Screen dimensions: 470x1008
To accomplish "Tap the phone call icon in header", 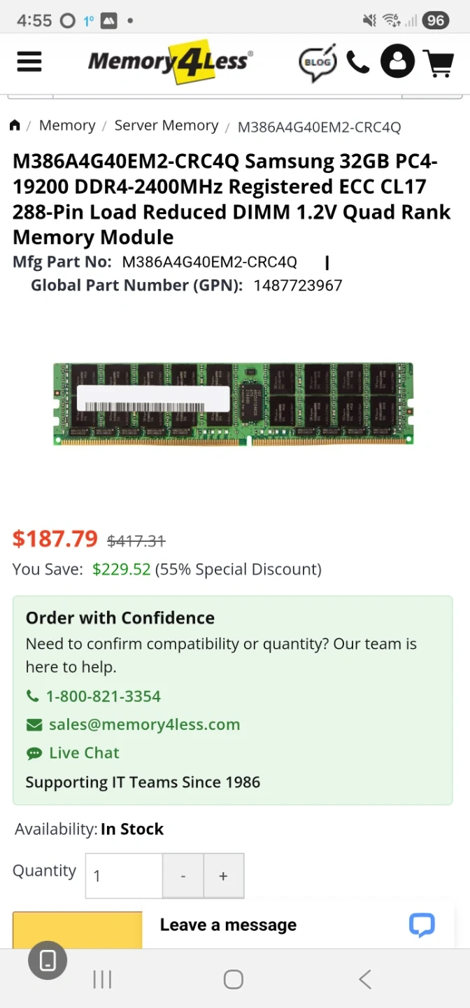I will pos(357,62).
